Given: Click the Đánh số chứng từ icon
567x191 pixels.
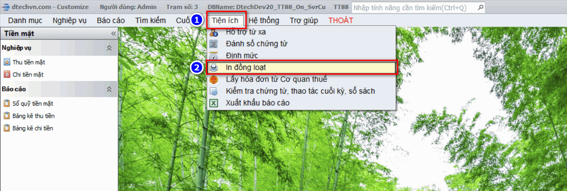Looking at the screenshot, I should click(214, 44).
